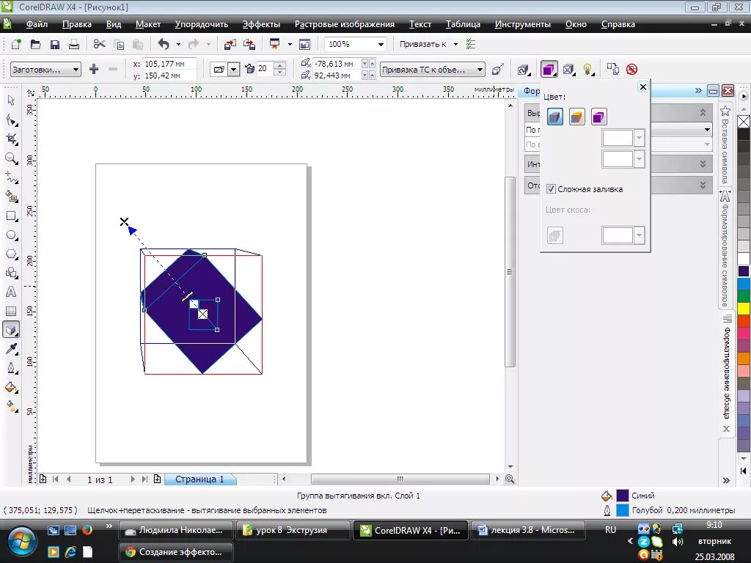751x563 pixels.
Task: Select the Polygon tool
Action: pos(11,254)
